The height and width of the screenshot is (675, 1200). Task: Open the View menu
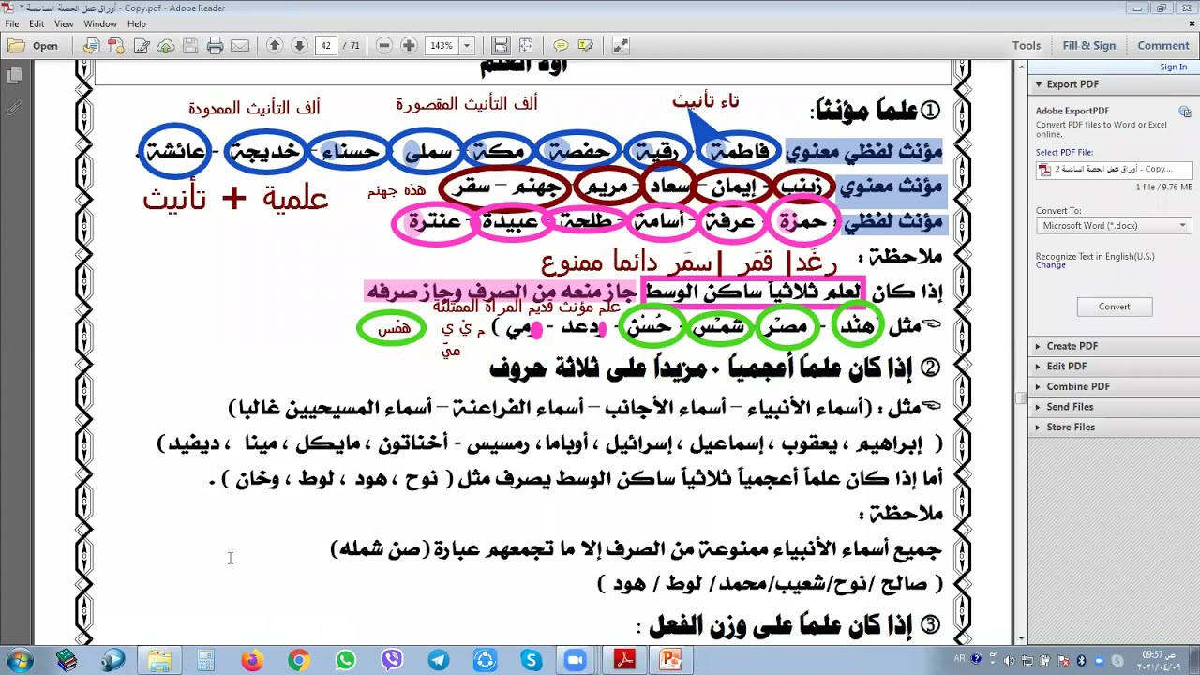click(64, 23)
